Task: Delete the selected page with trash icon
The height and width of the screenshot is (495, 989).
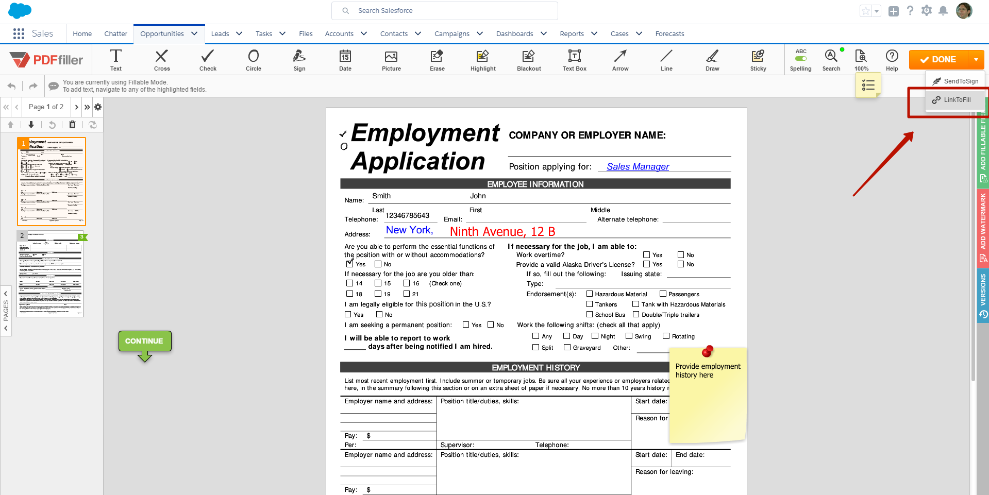Action: tap(72, 125)
